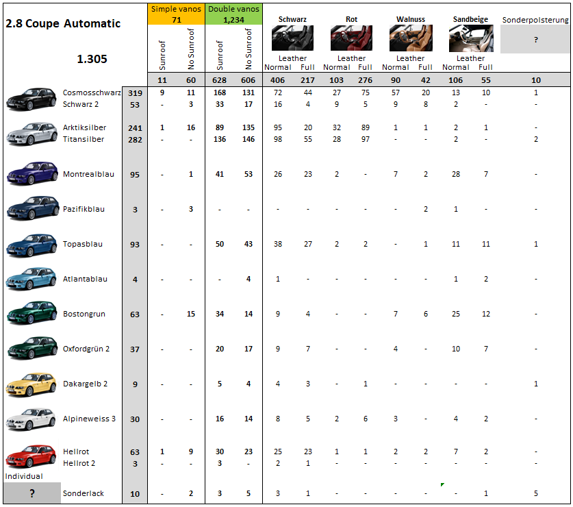The width and height of the screenshot is (573, 507).
Task: Select the Schwarz 2 color label
Action: point(80,104)
